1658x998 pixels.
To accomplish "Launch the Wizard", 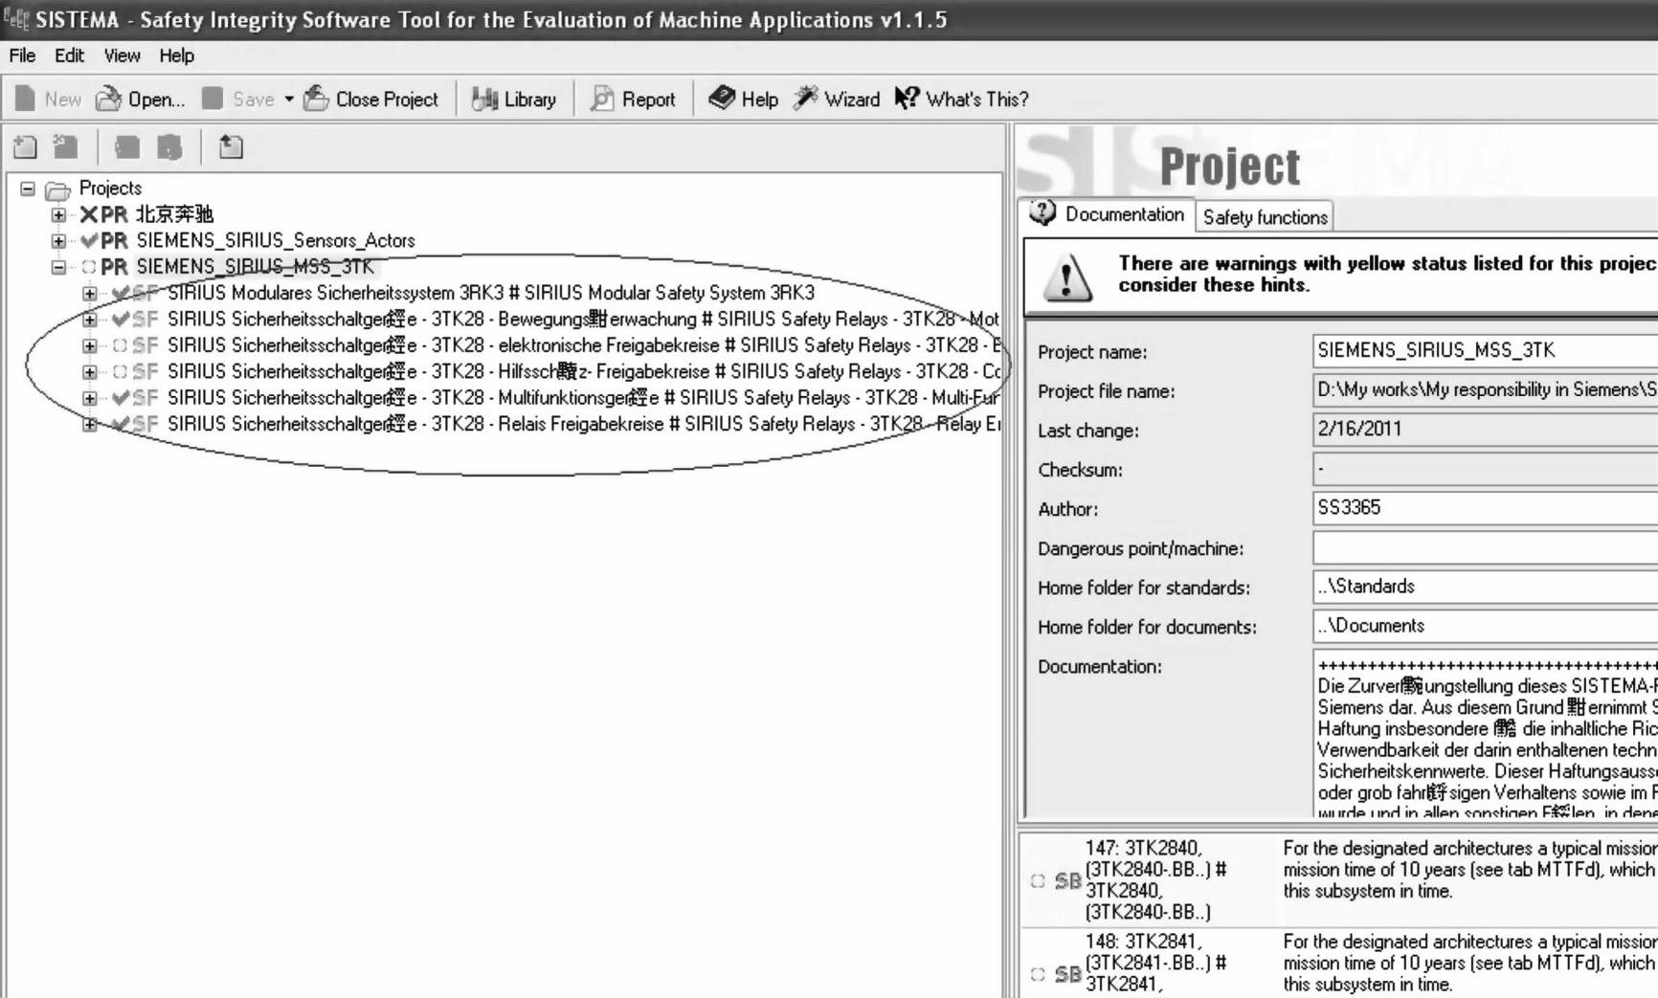I will click(837, 99).
